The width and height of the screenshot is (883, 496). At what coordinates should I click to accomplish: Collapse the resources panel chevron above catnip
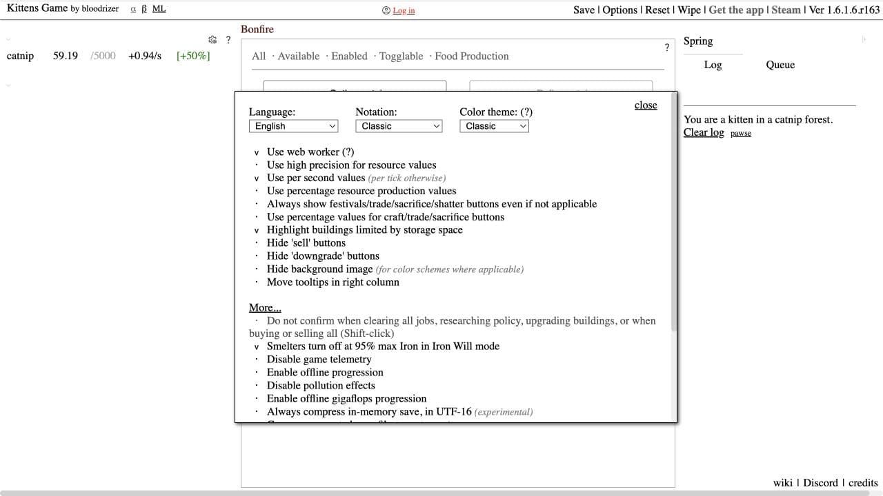point(9,40)
